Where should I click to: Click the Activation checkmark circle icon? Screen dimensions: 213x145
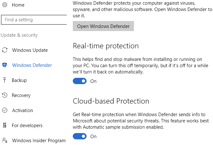[4, 110]
